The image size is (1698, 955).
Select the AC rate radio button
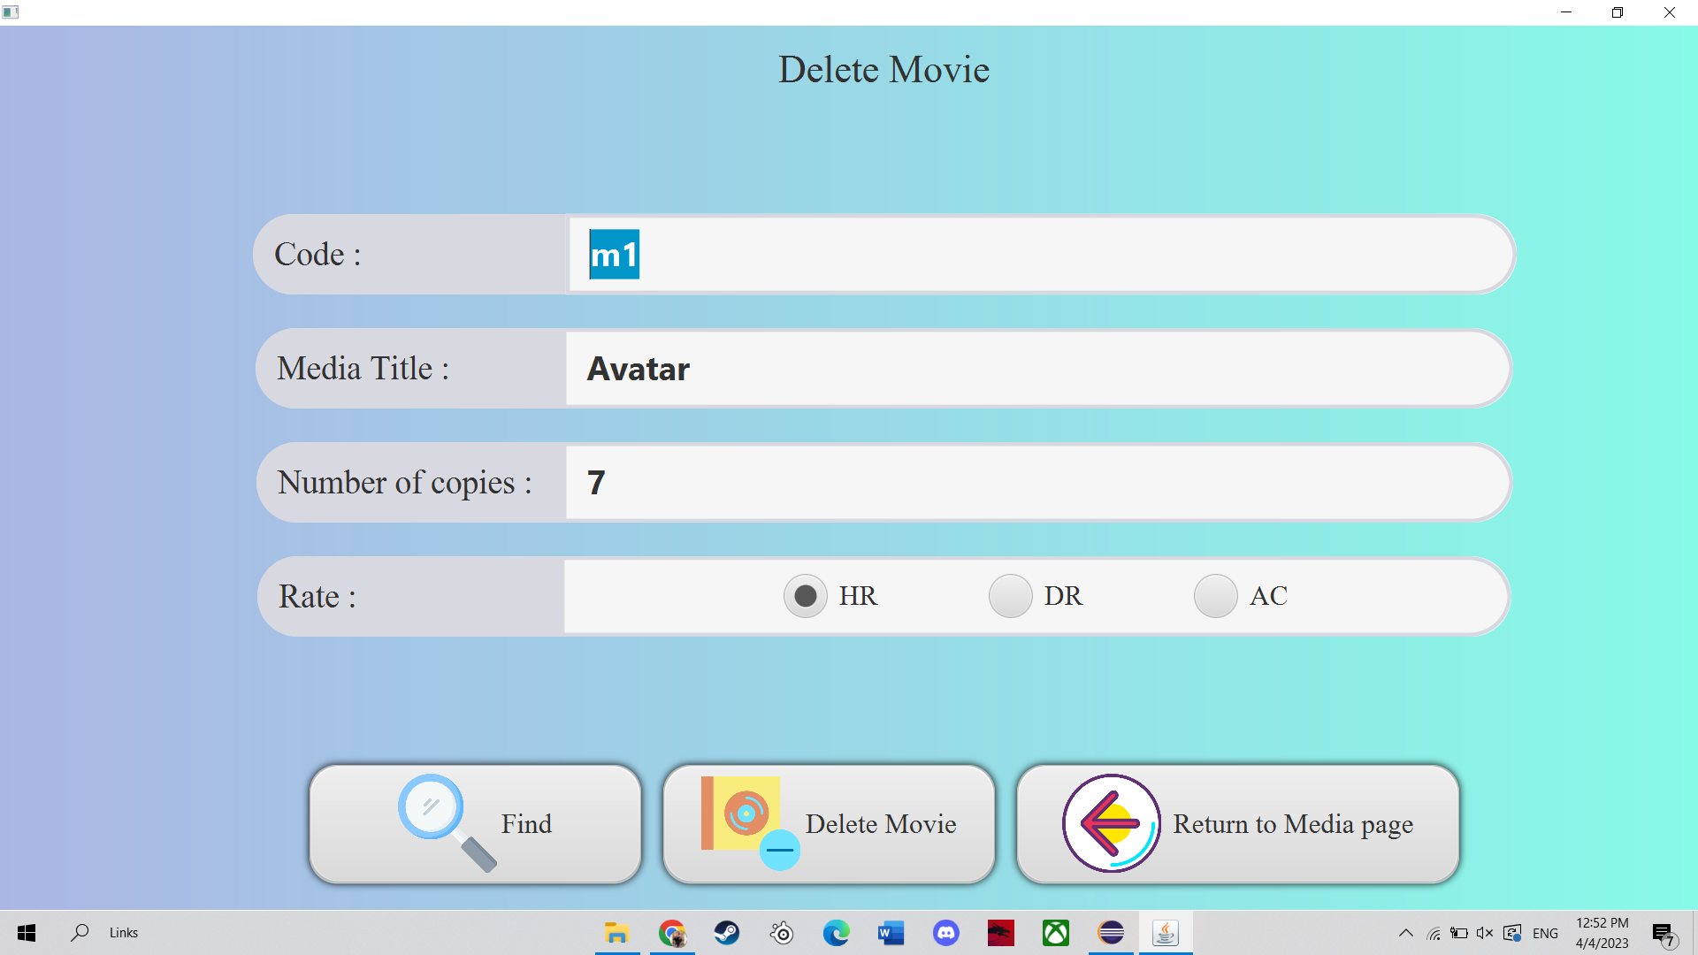pos(1215,596)
